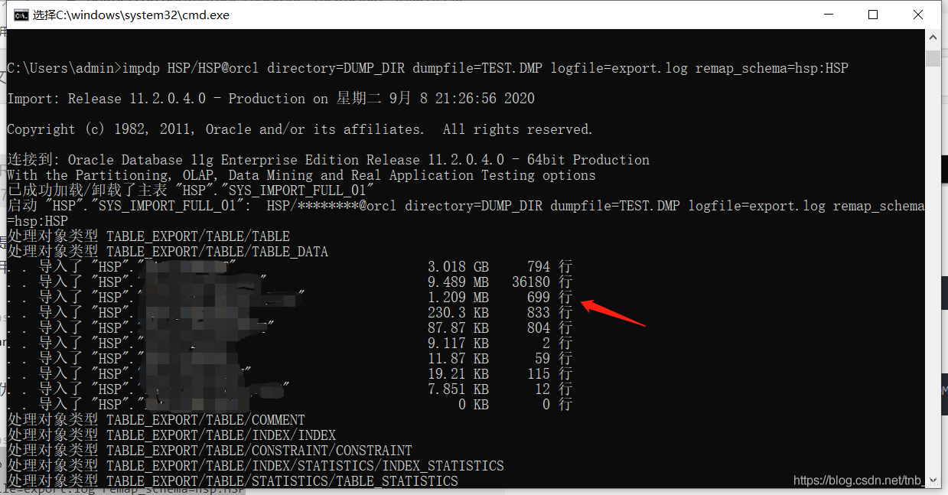
Task: Click the '59 行' row count
Action: click(553, 359)
